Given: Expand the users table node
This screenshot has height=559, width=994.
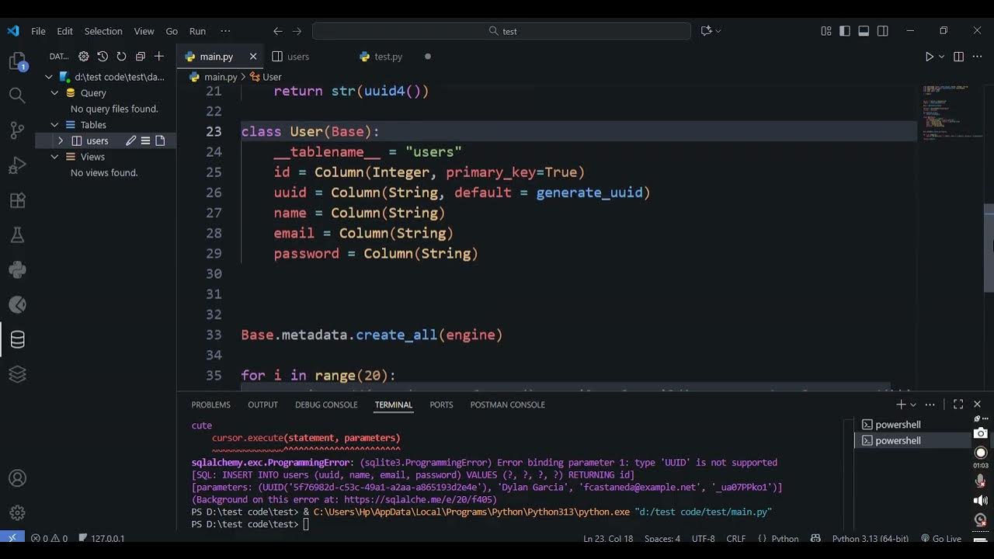Looking at the screenshot, I should click(x=61, y=141).
